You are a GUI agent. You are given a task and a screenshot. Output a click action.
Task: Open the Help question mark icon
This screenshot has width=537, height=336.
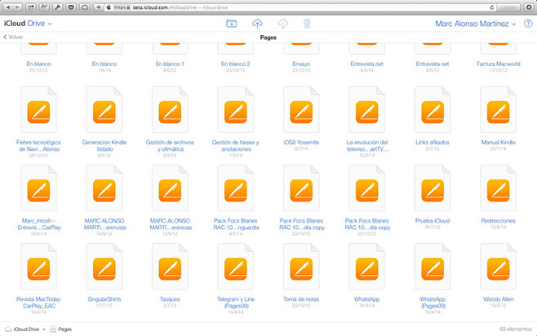(528, 24)
